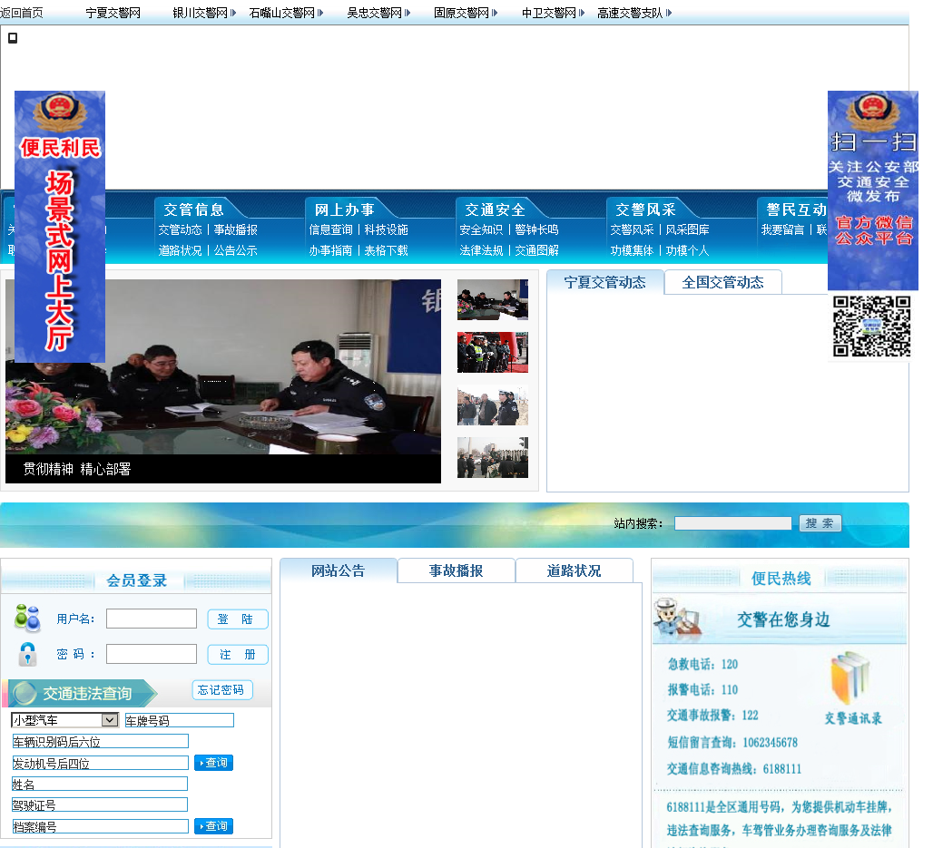Image resolution: width=933 pixels, height=848 pixels.
Task: Click the arrow icon after 固原交警网
Action: pos(495,13)
